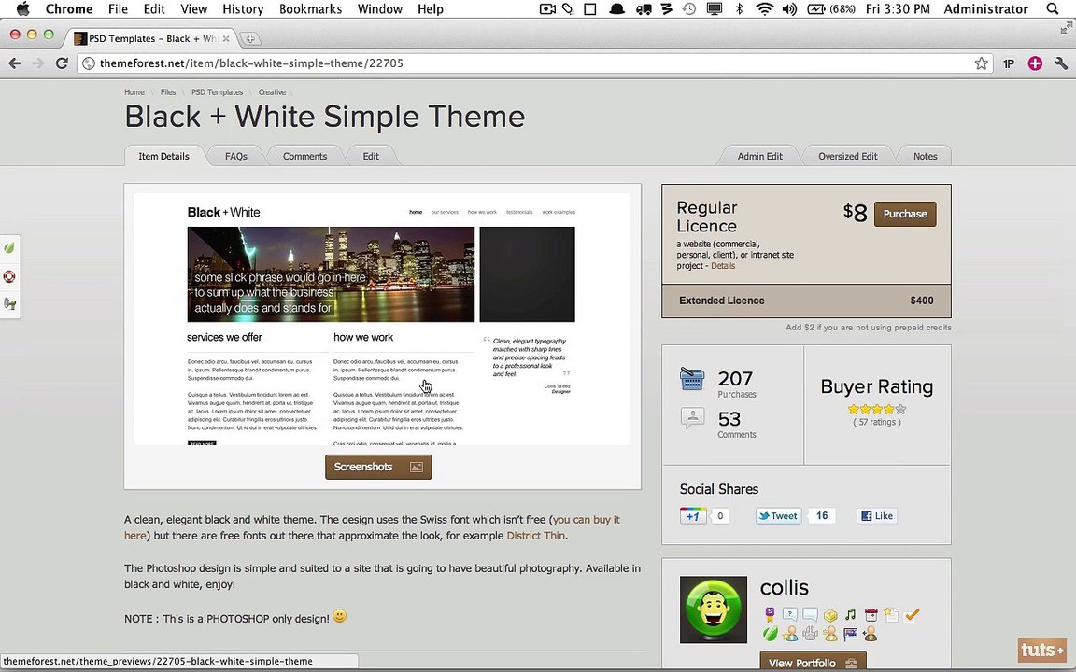
Task: Click the volume icon in menu bar
Action: click(790, 9)
